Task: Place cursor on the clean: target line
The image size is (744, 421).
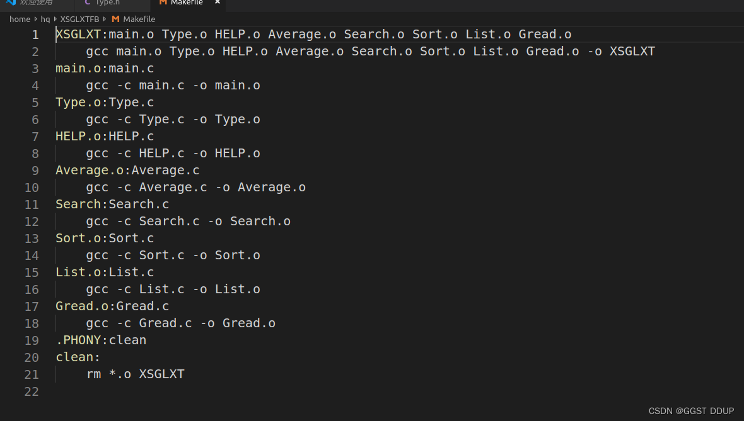Action: [78, 357]
